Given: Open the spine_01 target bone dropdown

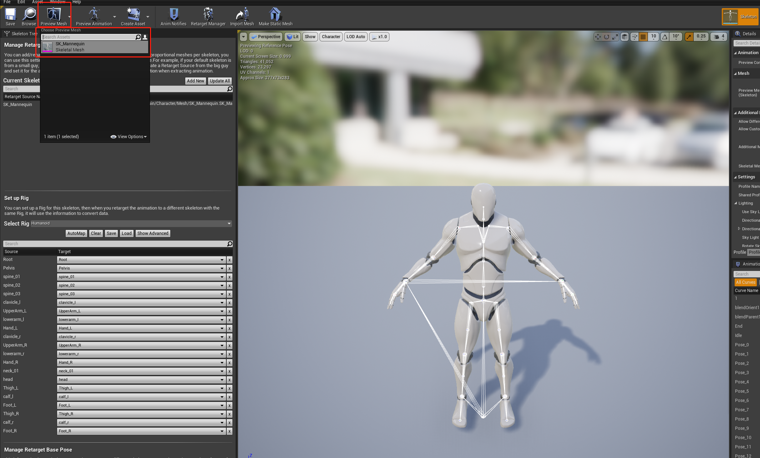Looking at the screenshot, I should (x=141, y=277).
